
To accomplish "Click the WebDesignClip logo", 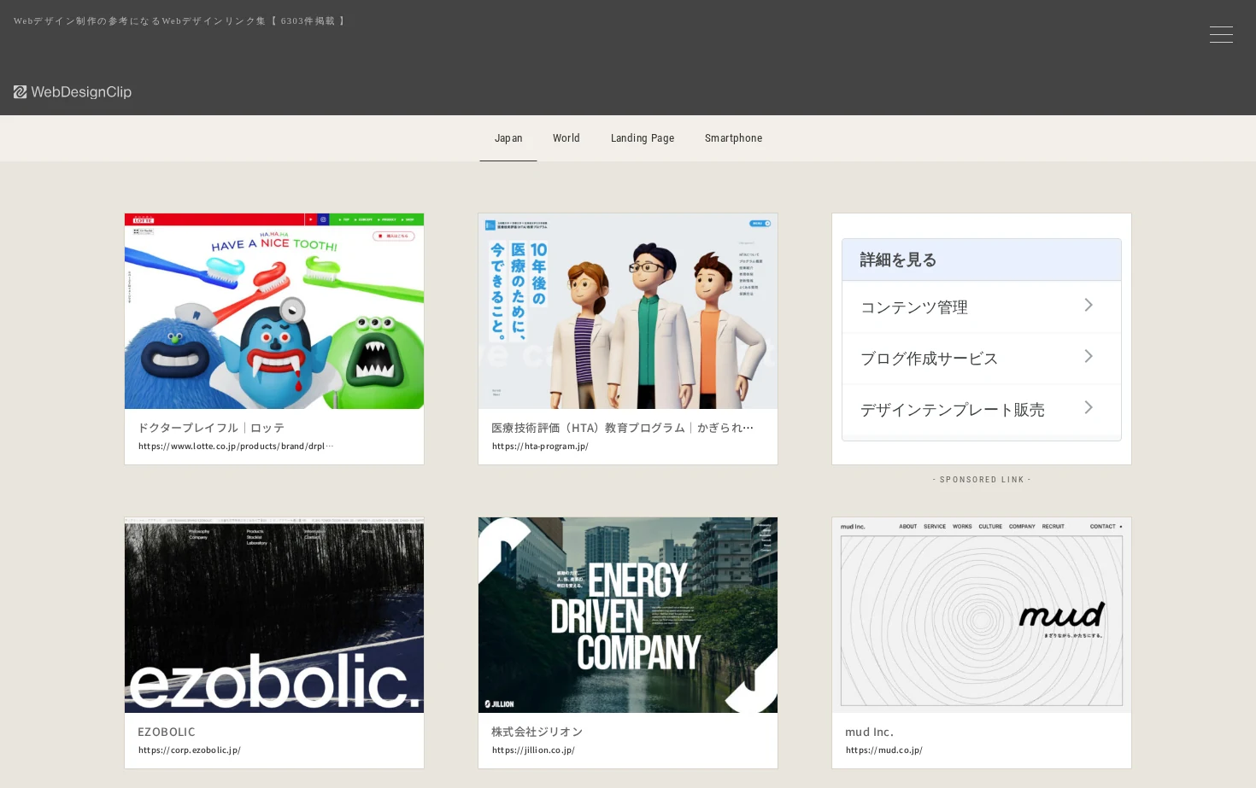I will [x=73, y=92].
